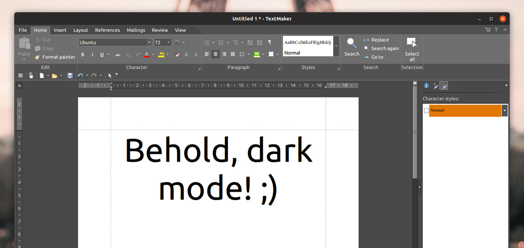Viewport: 524px width, 248px height.
Task: Switch to the Layout ribbon tab
Action: [81, 30]
